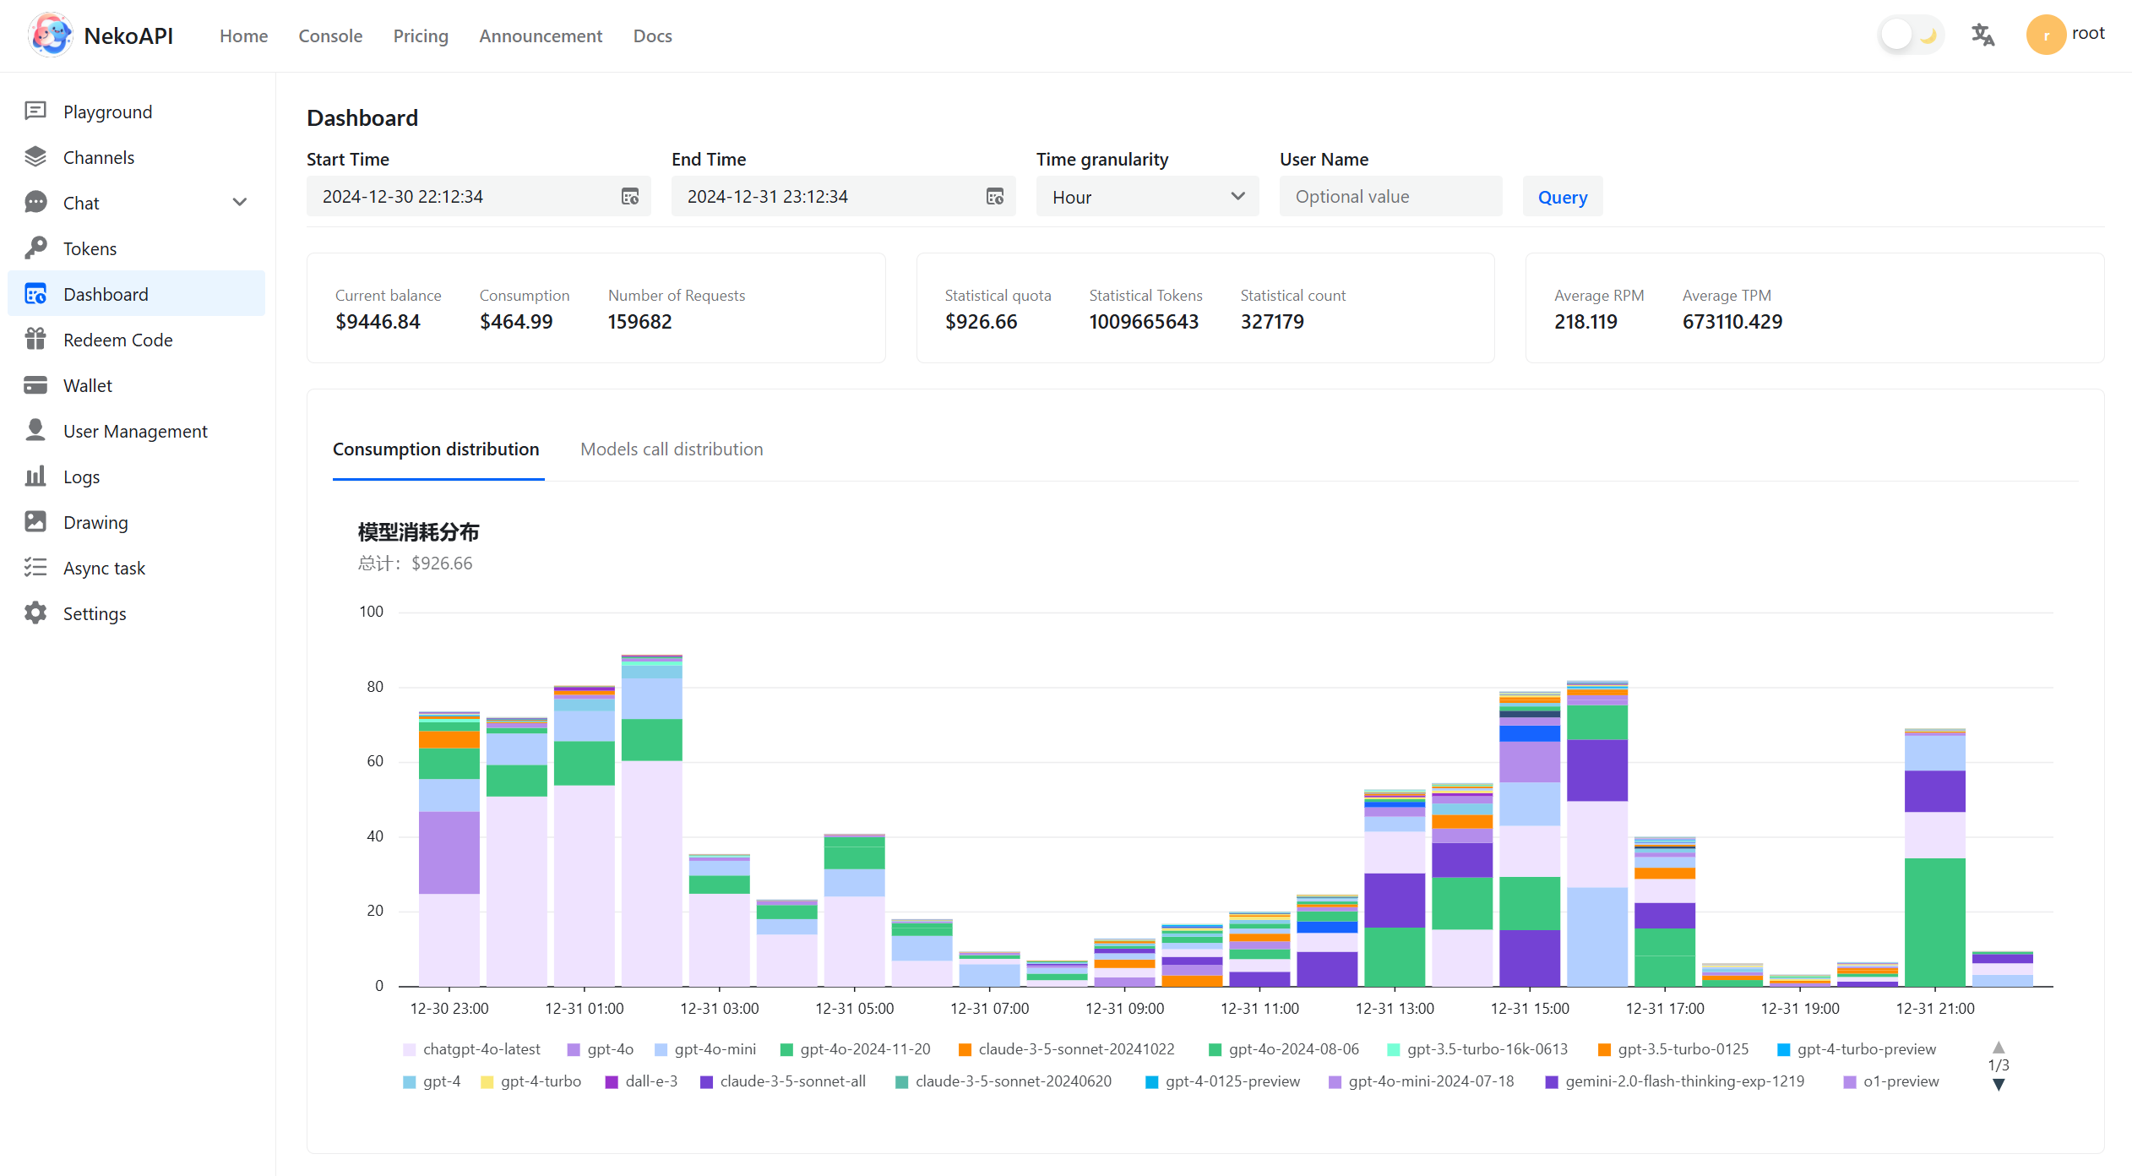Open Start Time calendar picker icon
The height and width of the screenshot is (1176, 2132).
click(630, 197)
